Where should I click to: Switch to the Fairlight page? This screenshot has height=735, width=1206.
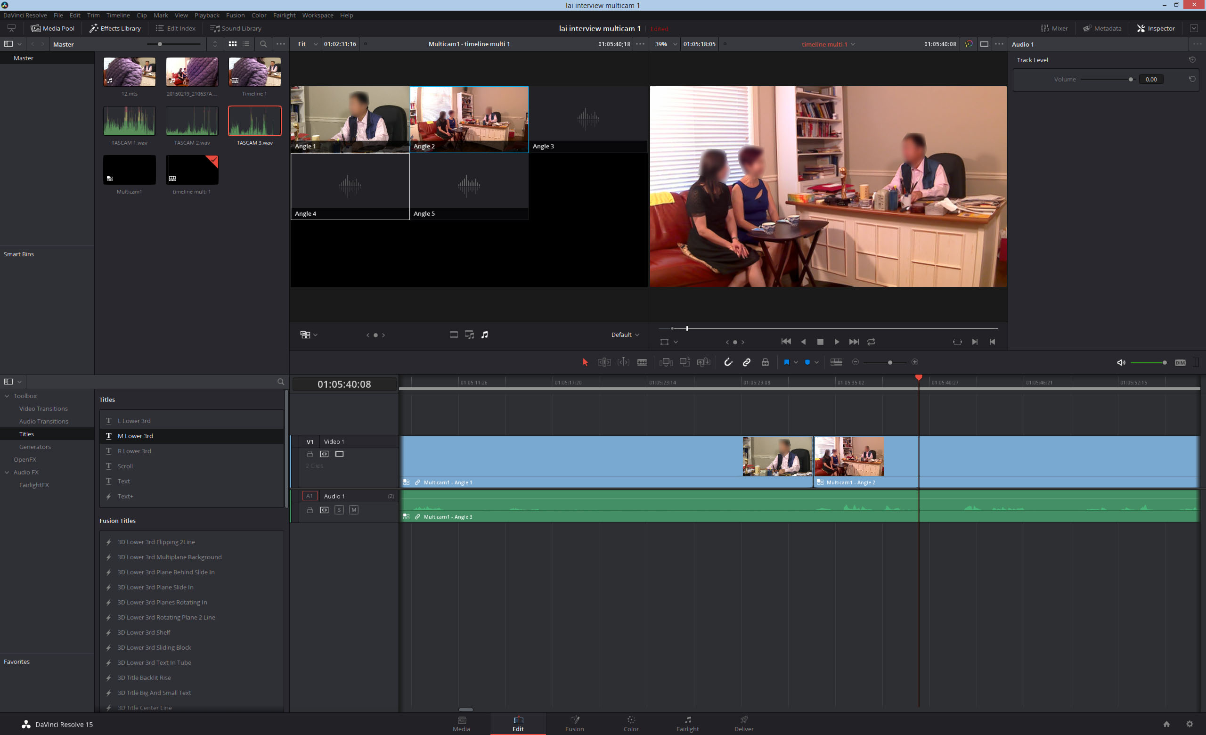[x=687, y=723]
